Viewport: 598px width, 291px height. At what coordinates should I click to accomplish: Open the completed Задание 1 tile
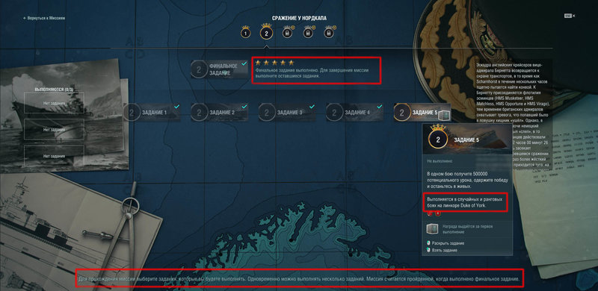click(152, 113)
